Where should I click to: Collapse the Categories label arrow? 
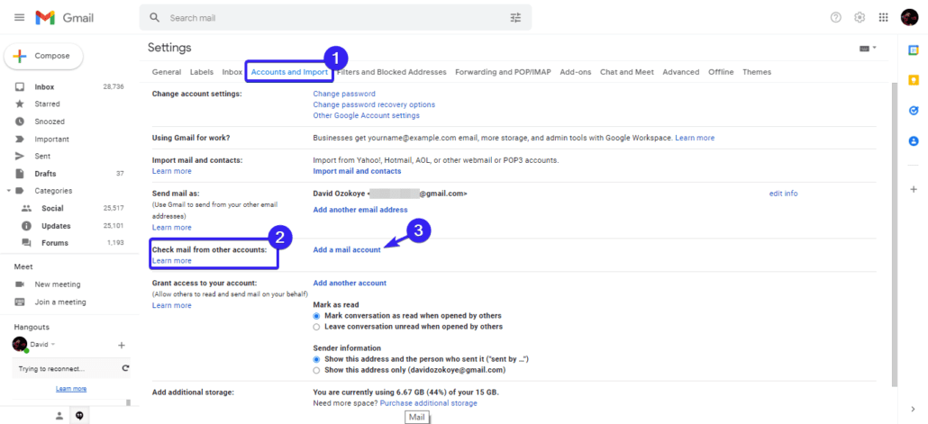(8, 191)
